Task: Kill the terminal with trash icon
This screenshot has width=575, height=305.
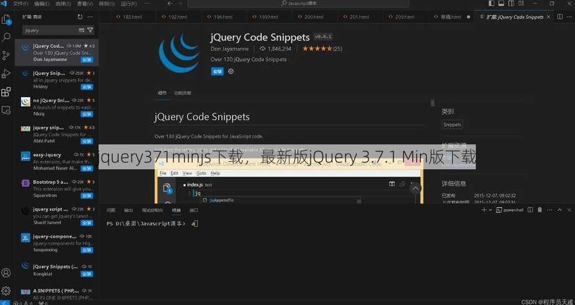Action: [540, 210]
